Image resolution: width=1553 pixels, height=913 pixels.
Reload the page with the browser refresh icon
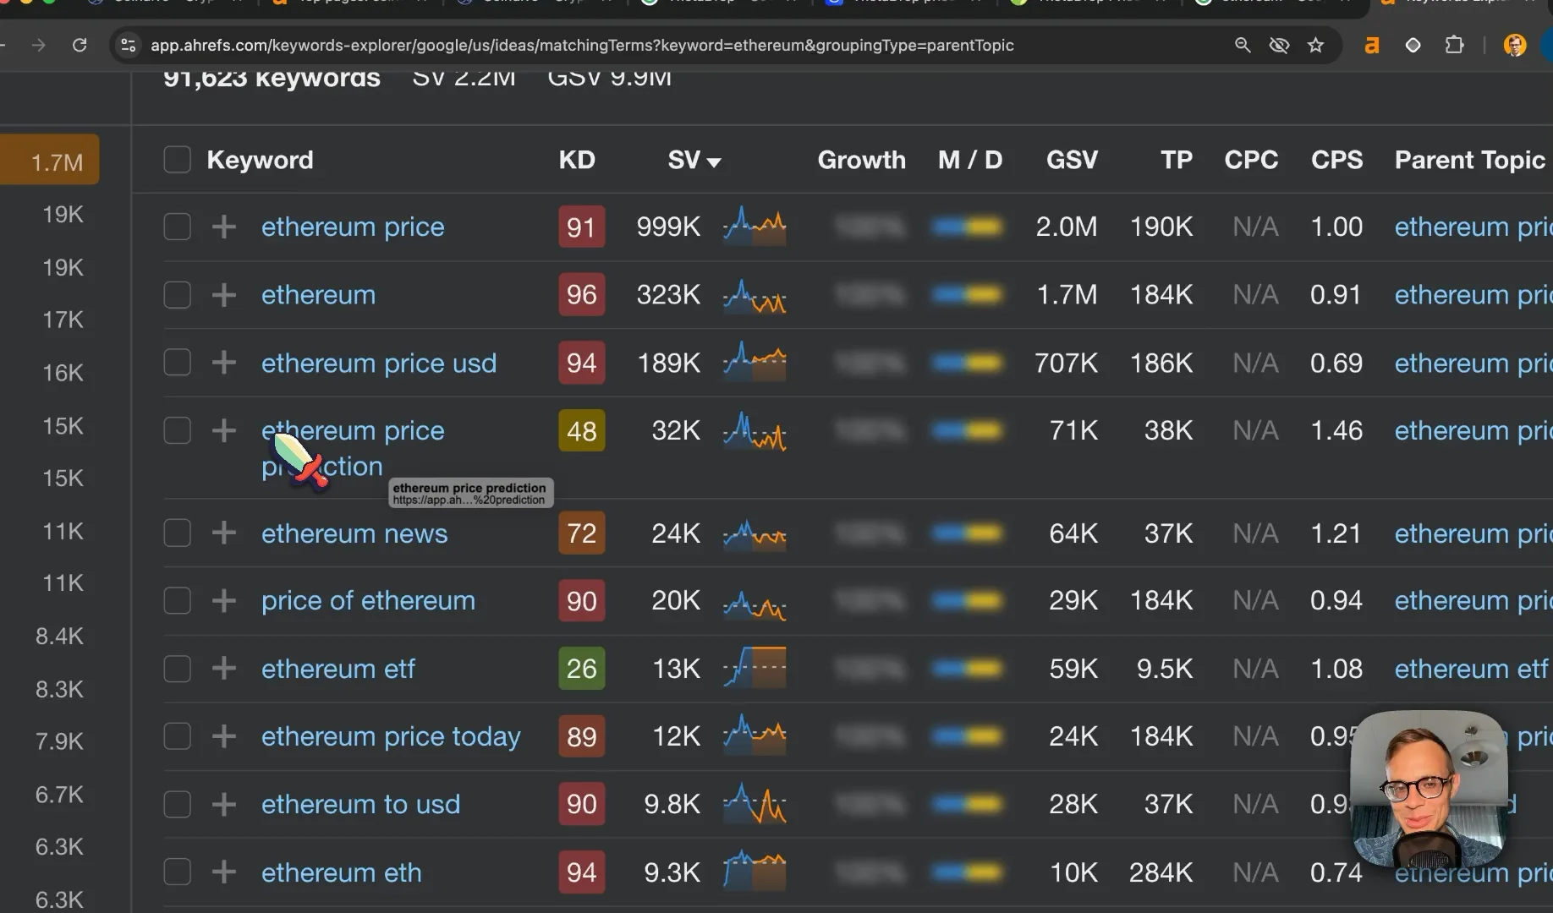pos(80,45)
